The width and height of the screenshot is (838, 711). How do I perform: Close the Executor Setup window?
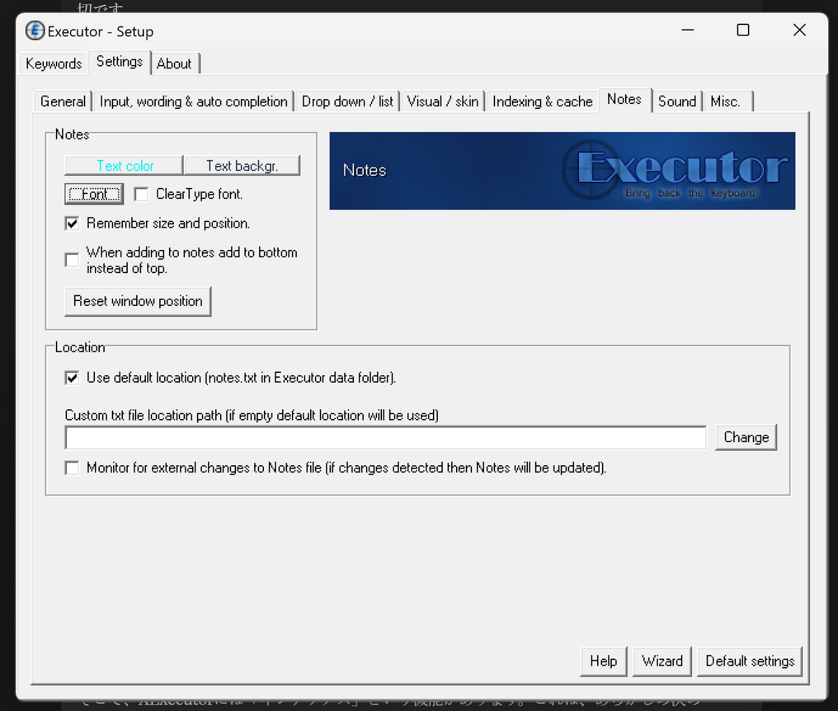pyautogui.click(x=800, y=30)
